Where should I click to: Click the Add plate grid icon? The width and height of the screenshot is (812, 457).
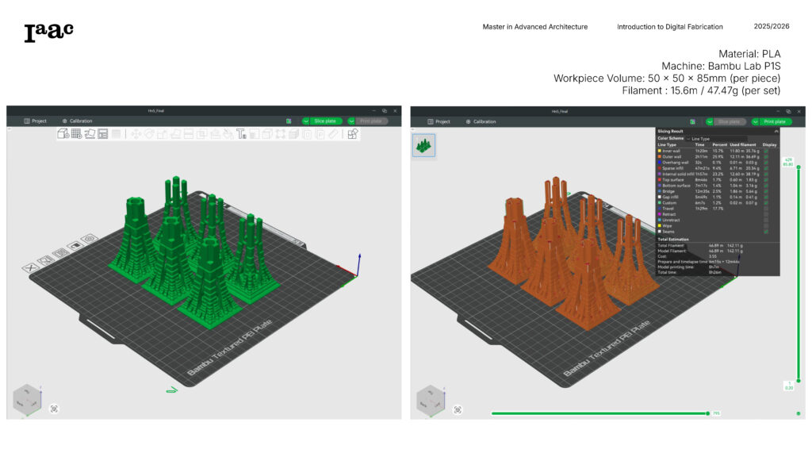click(x=77, y=134)
